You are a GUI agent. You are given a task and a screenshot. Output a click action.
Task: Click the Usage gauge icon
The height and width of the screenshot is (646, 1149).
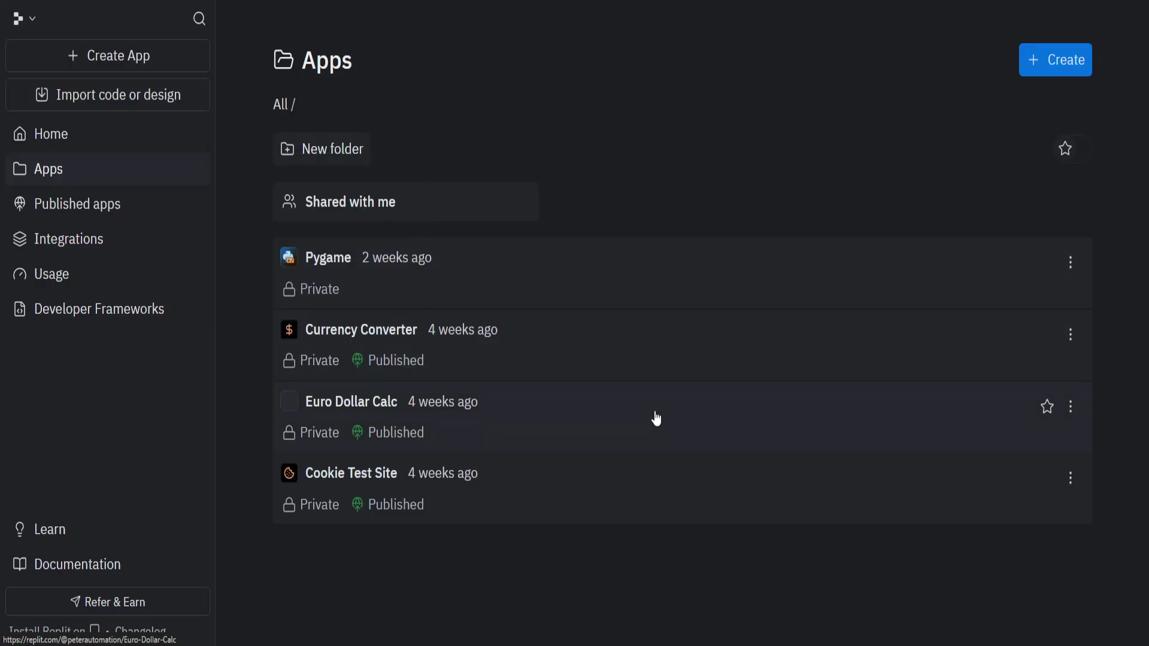click(20, 274)
